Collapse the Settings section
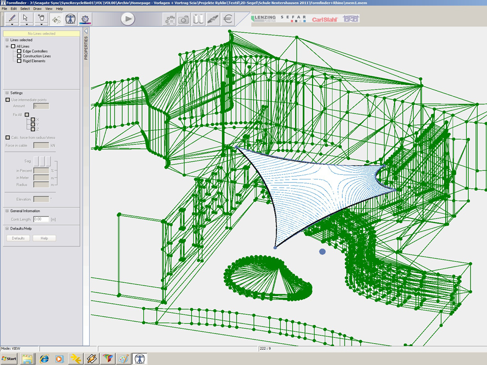 (7, 93)
